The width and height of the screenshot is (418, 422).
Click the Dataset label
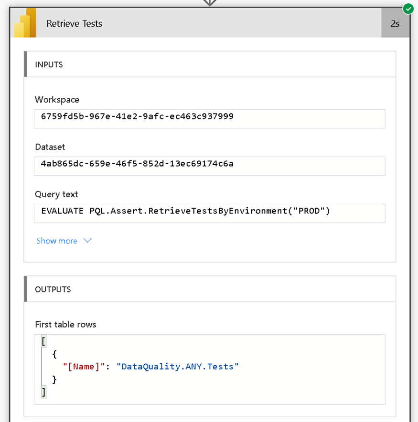[50, 147]
